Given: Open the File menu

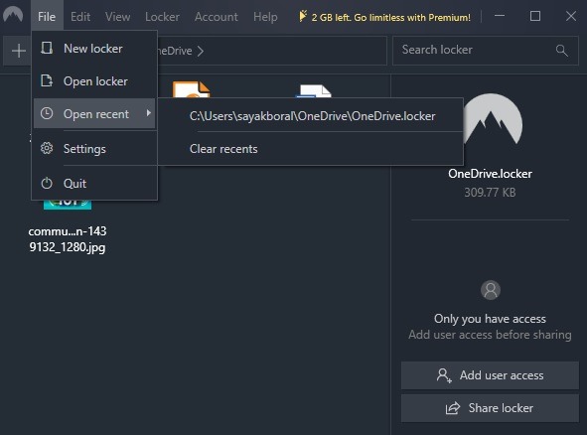Looking at the screenshot, I should point(47,17).
